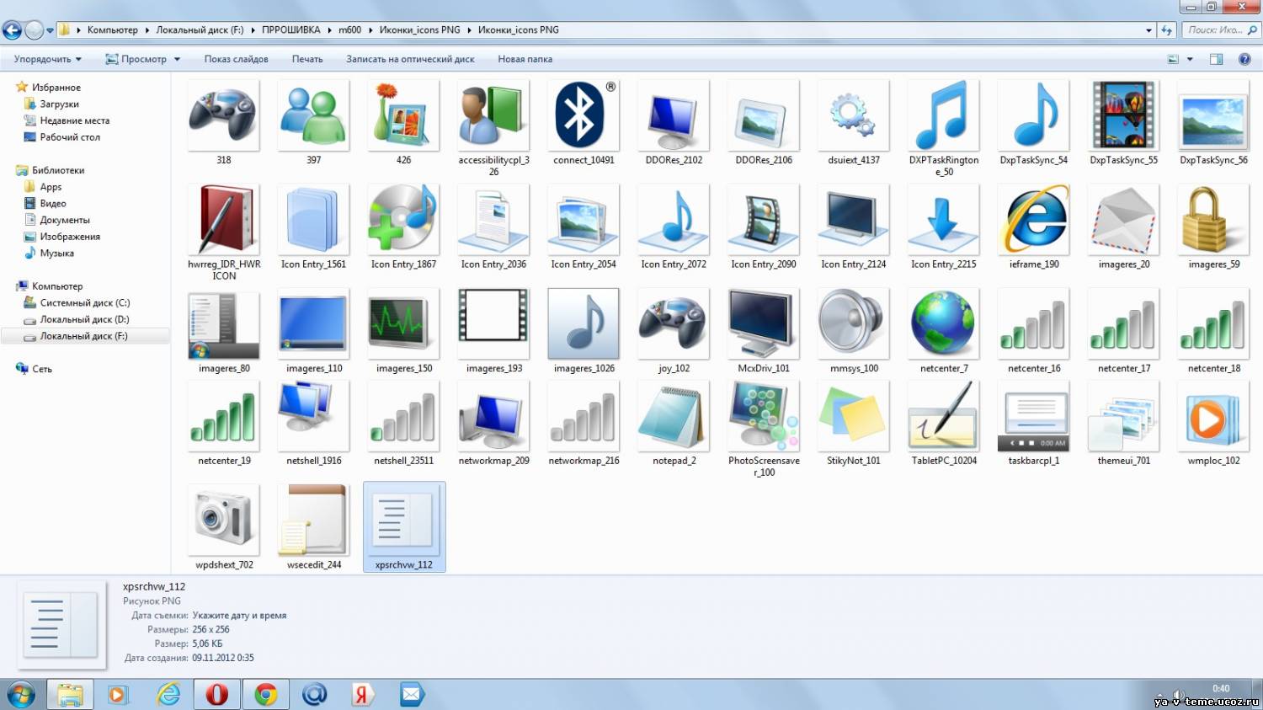Viewport: 1263px width, 710px height.
Task: Refresh the folder using the address bar button
Action: pyautogui.click(x=1166, y=30)
